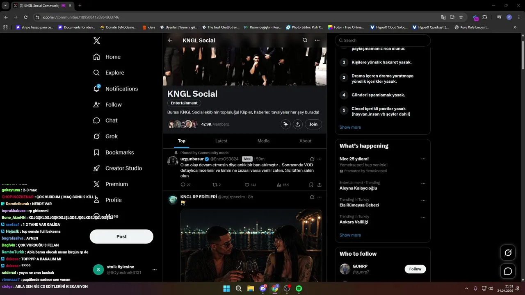Viewport: 525px width, 295px height.
Task: Switch to the Latest tab
Action: pos(221,141)
